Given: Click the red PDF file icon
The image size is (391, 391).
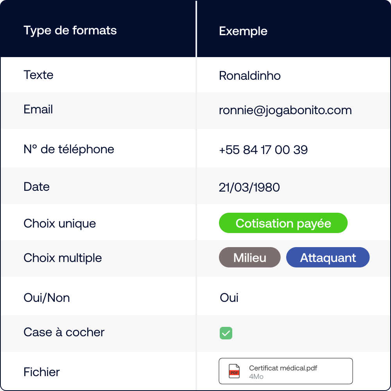Looking at the screenshot, I should click(x=234, y=371).
